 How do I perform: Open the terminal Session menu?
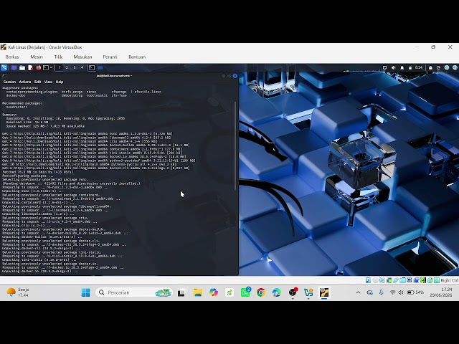(9, 82)
